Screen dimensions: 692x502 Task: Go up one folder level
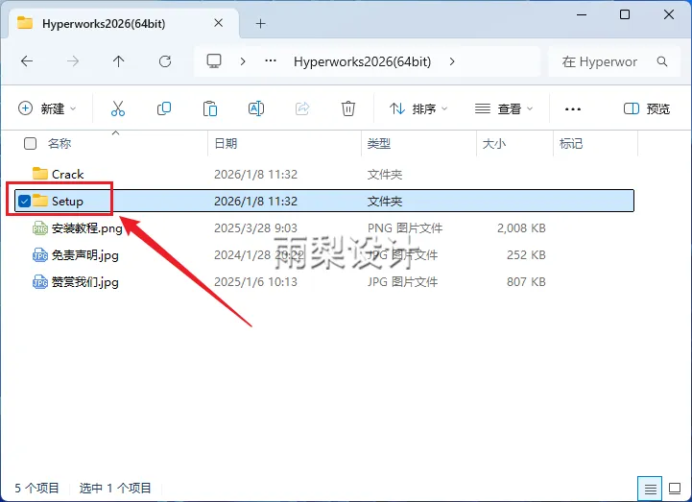tap(118, 60)
